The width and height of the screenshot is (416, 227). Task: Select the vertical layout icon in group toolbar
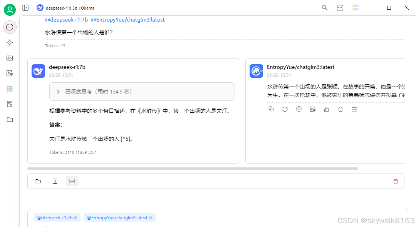coord(55,181)
